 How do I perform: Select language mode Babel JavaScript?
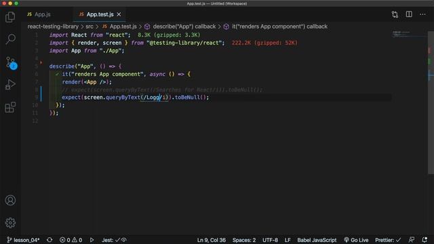317,240
